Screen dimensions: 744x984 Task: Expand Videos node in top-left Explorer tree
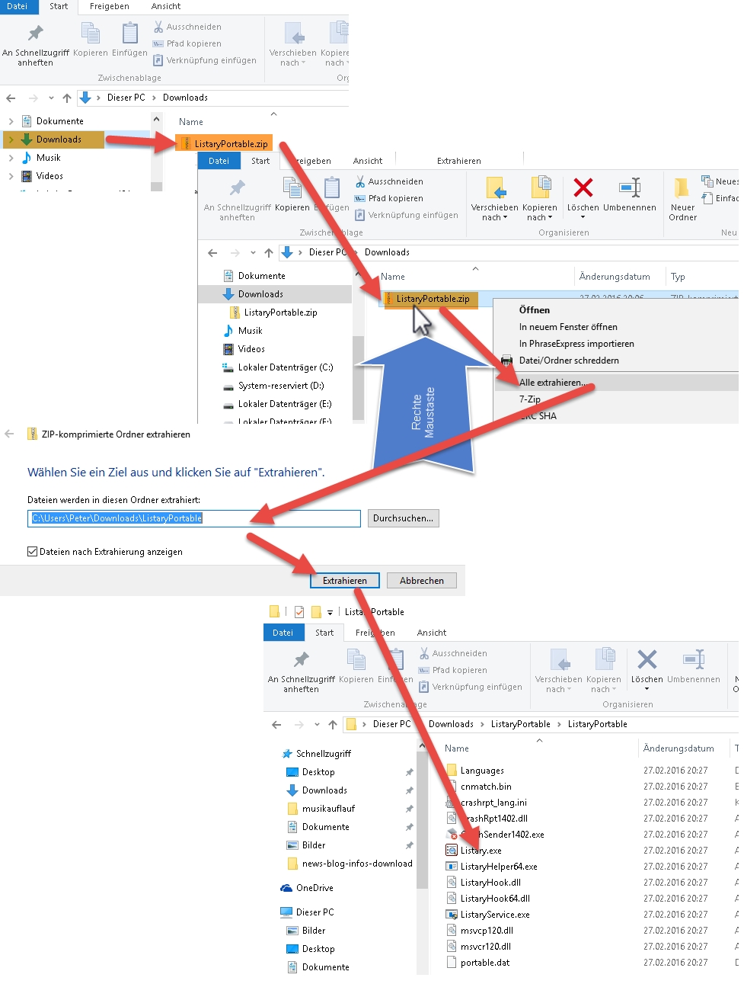coord(11,176)
